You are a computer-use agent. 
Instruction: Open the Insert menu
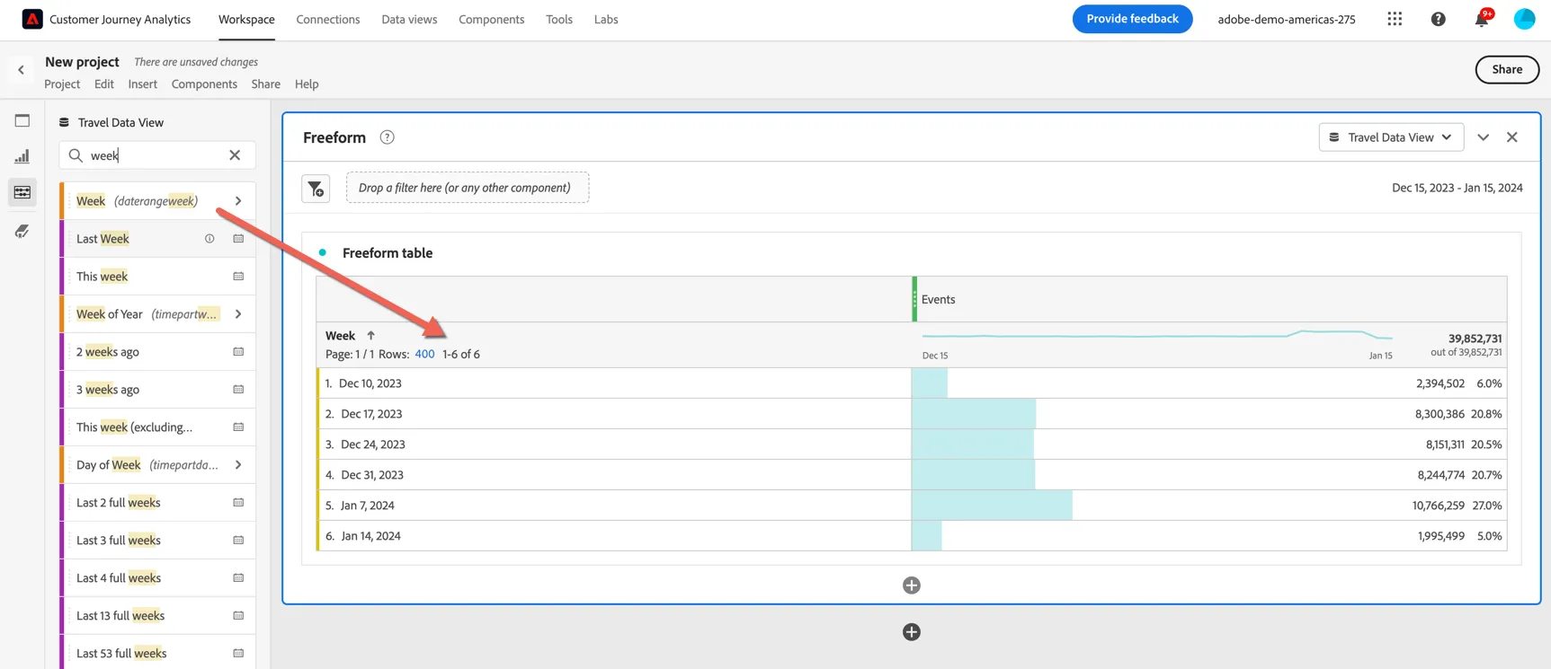(x=142, y=84)
